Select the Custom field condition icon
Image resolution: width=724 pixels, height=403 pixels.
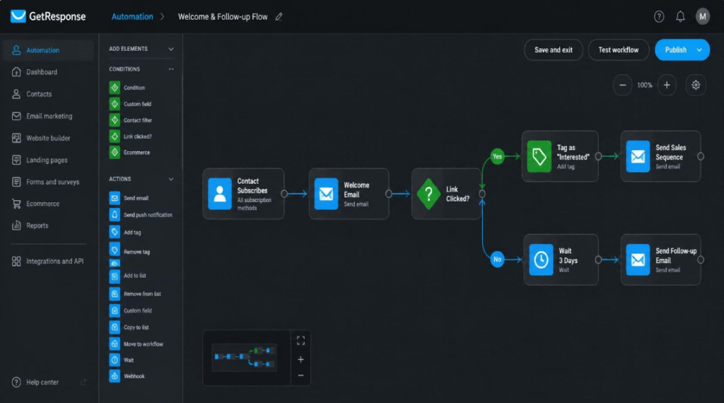point(115,104)
